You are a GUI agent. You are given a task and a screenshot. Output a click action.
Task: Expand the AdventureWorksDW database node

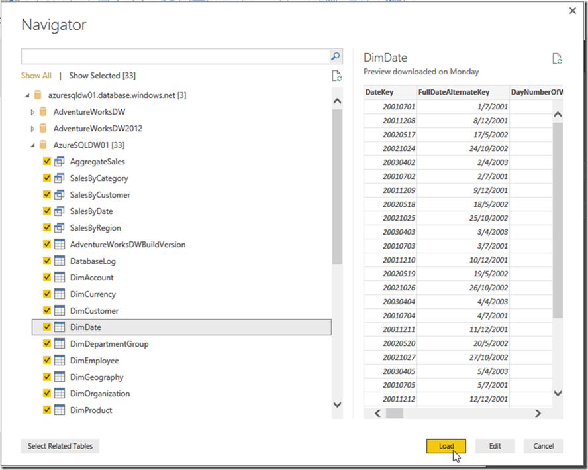[x=32, y=112]
